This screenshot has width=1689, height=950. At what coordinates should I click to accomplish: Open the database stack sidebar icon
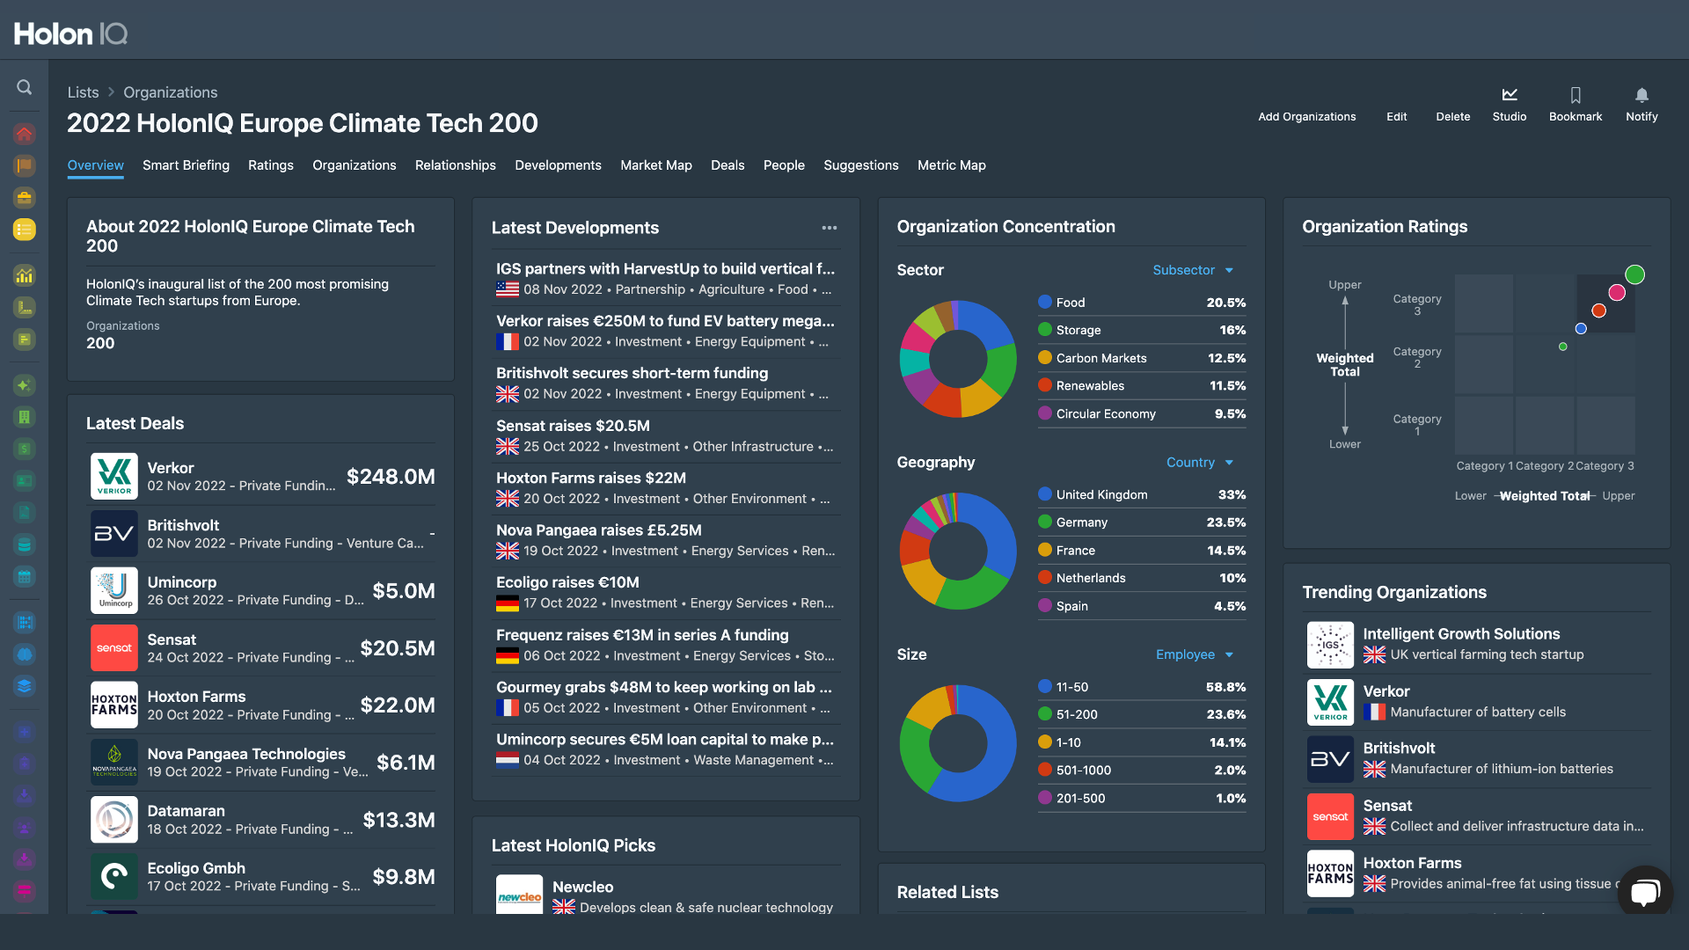tap(24, 544)
